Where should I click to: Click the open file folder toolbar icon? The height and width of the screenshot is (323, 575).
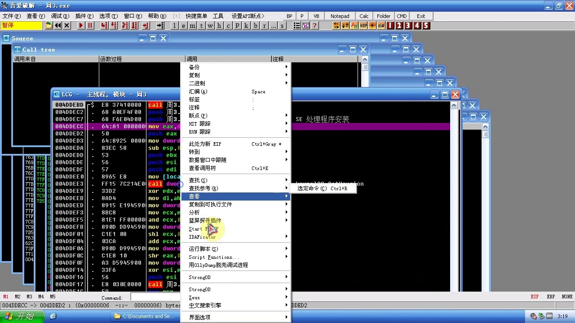[49, 26]
